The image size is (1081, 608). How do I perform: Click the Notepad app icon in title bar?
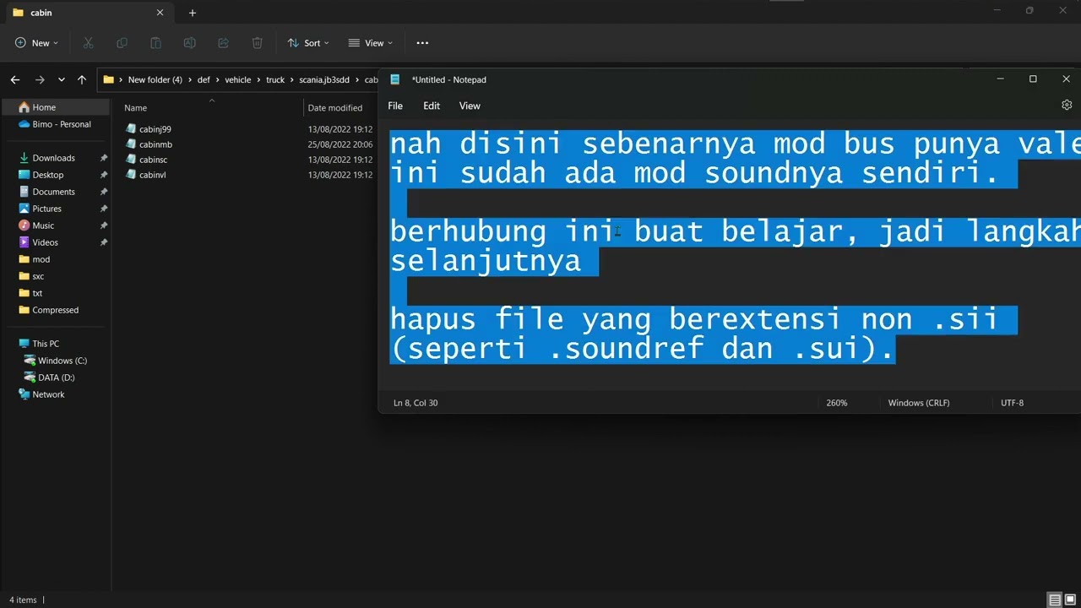[x=394, y=79]
